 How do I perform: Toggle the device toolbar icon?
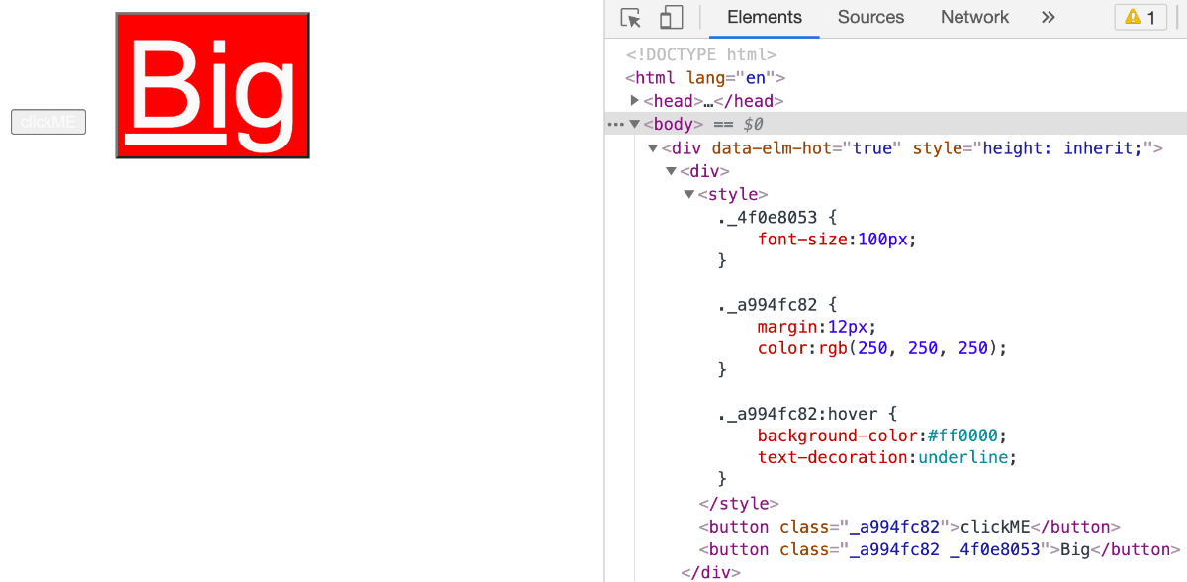point(672,18)
